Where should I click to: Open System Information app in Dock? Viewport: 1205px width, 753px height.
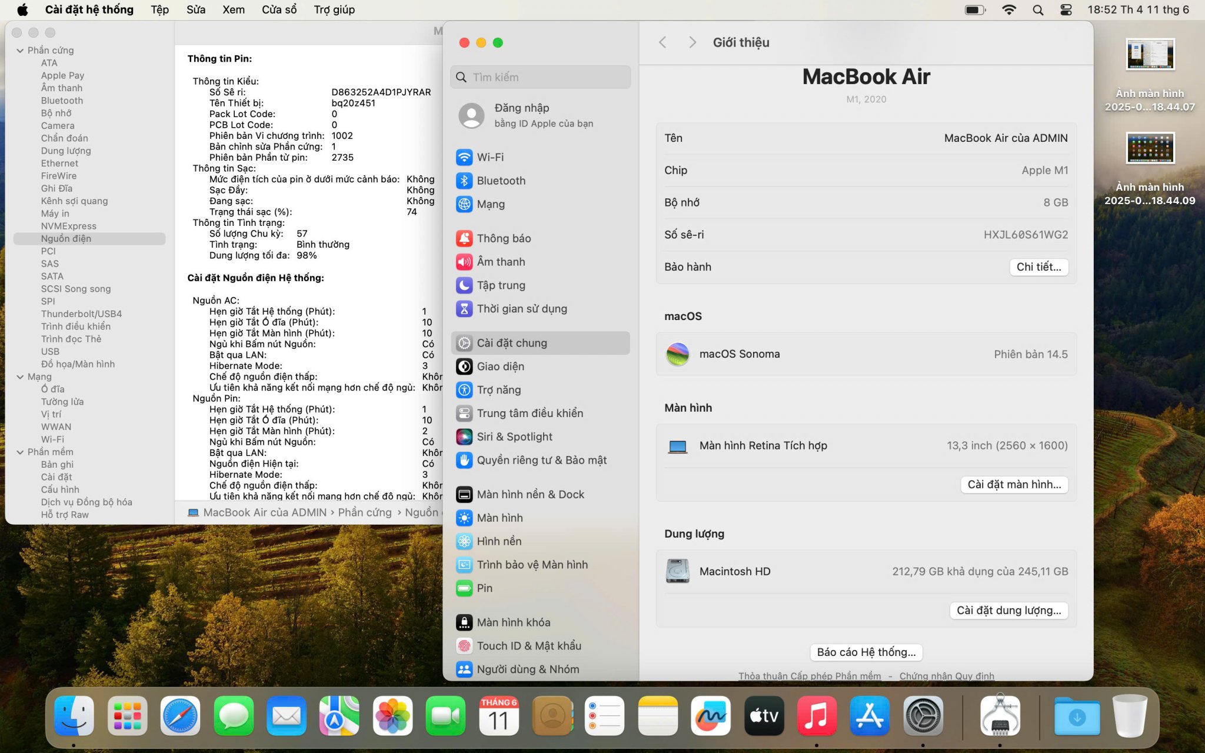pyautogui.click(x=1000, y=716)
